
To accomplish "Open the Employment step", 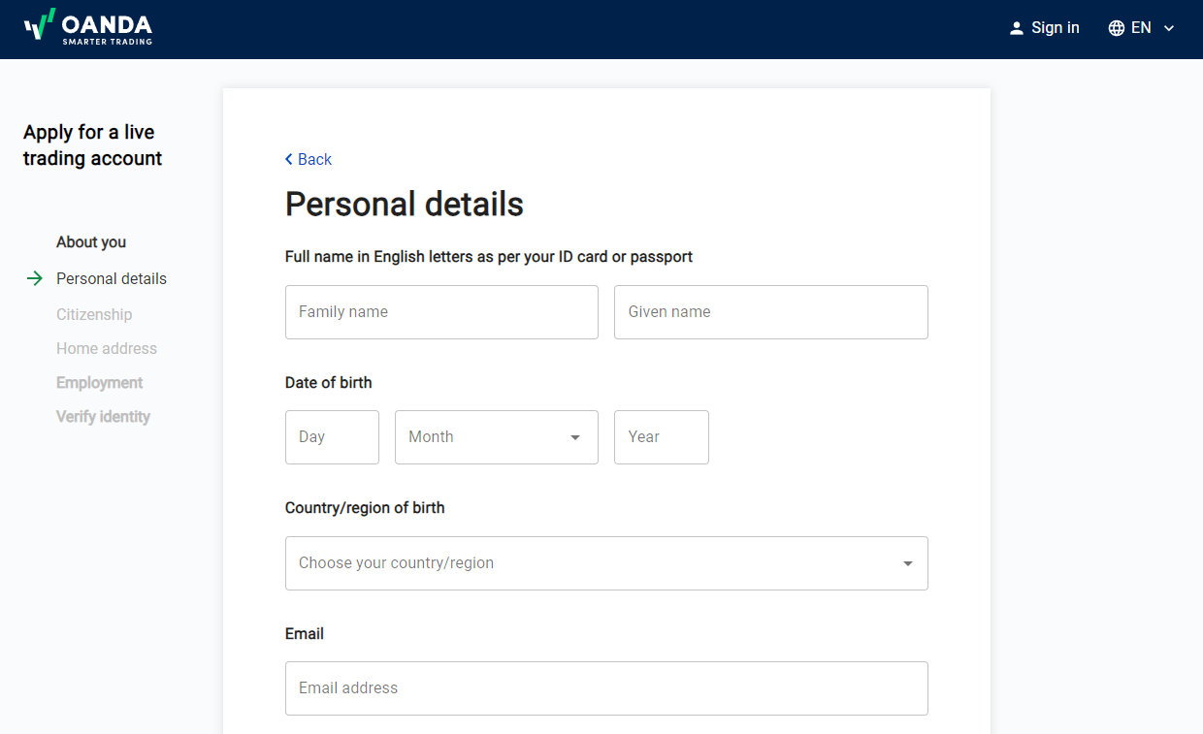I will tap(99, 383).
